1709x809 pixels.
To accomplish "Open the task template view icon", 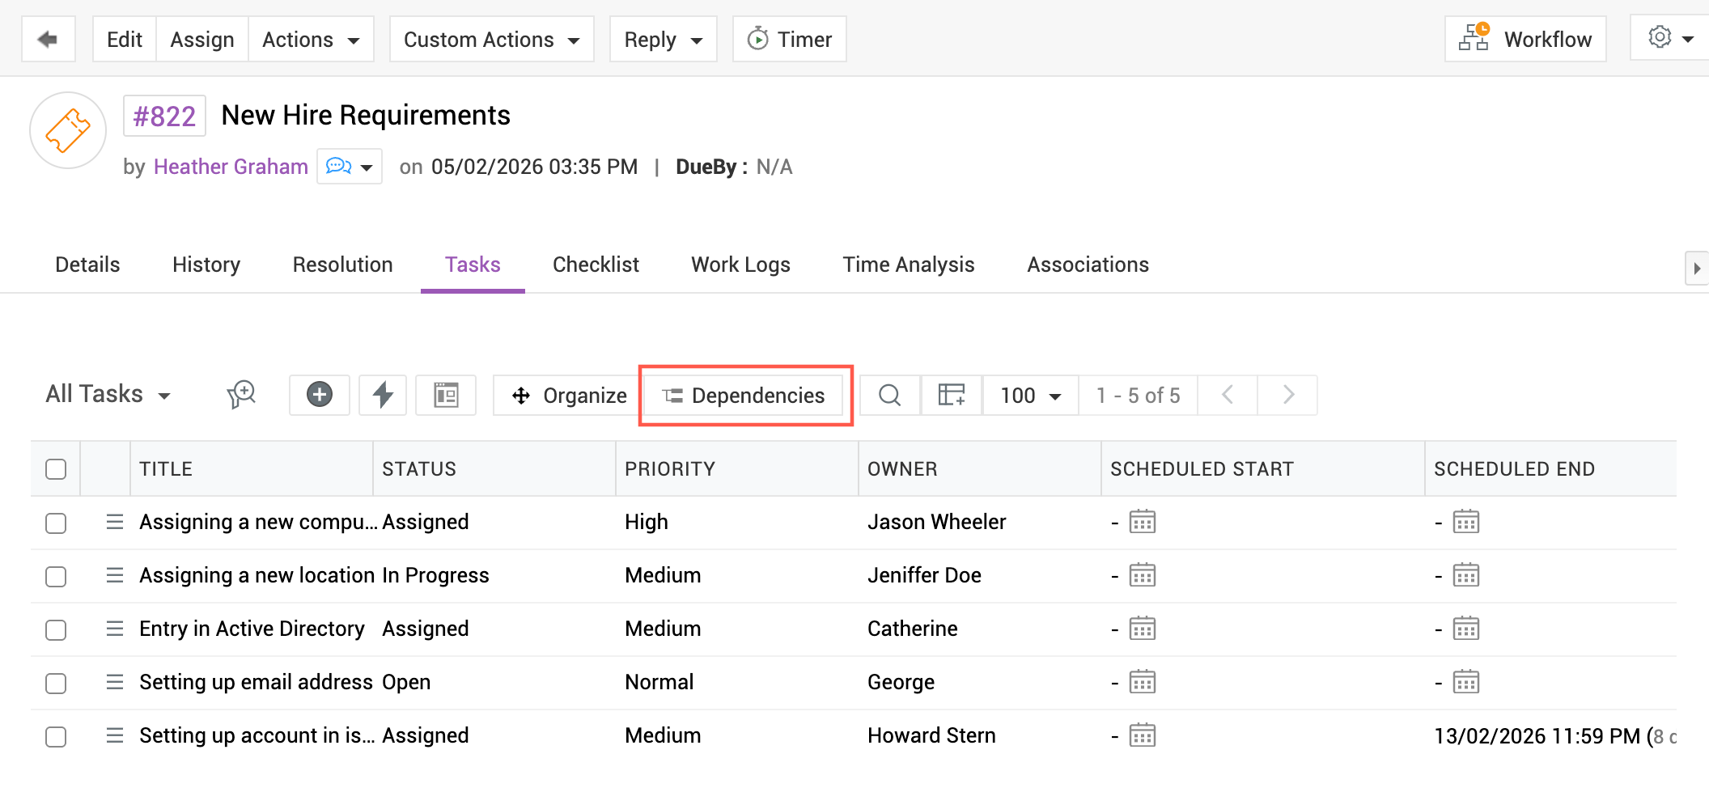I will [446, 395].
